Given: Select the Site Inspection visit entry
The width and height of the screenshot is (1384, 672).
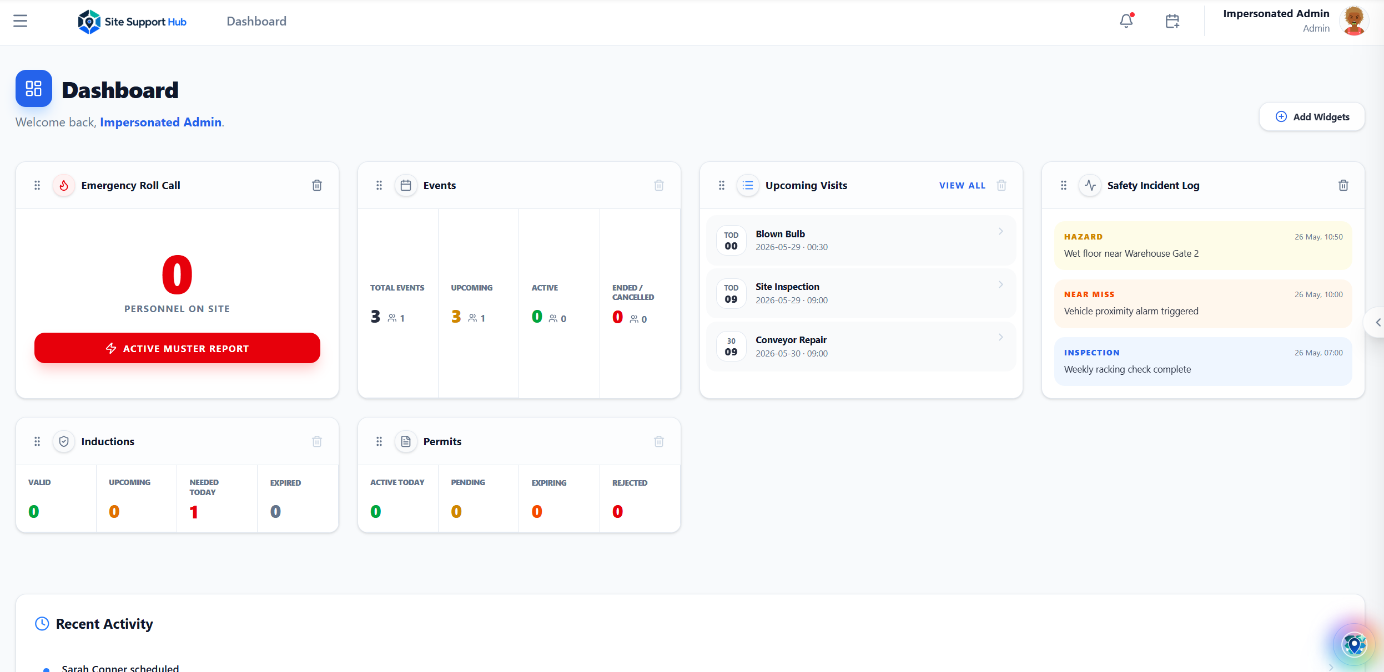Looking at the screenshot, I should tap(861, 293).
